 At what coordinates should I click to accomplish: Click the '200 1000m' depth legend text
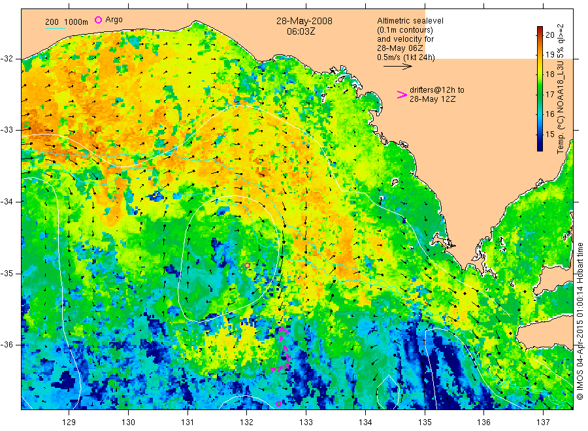[67, 22]
